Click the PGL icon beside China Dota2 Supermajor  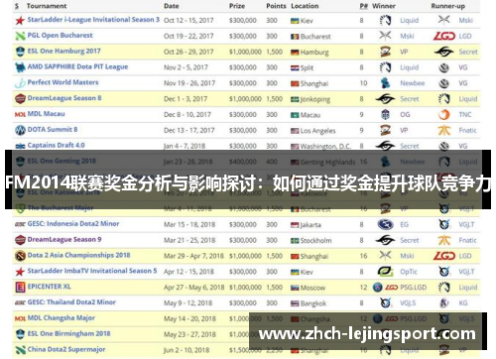[x=20, y=350]
